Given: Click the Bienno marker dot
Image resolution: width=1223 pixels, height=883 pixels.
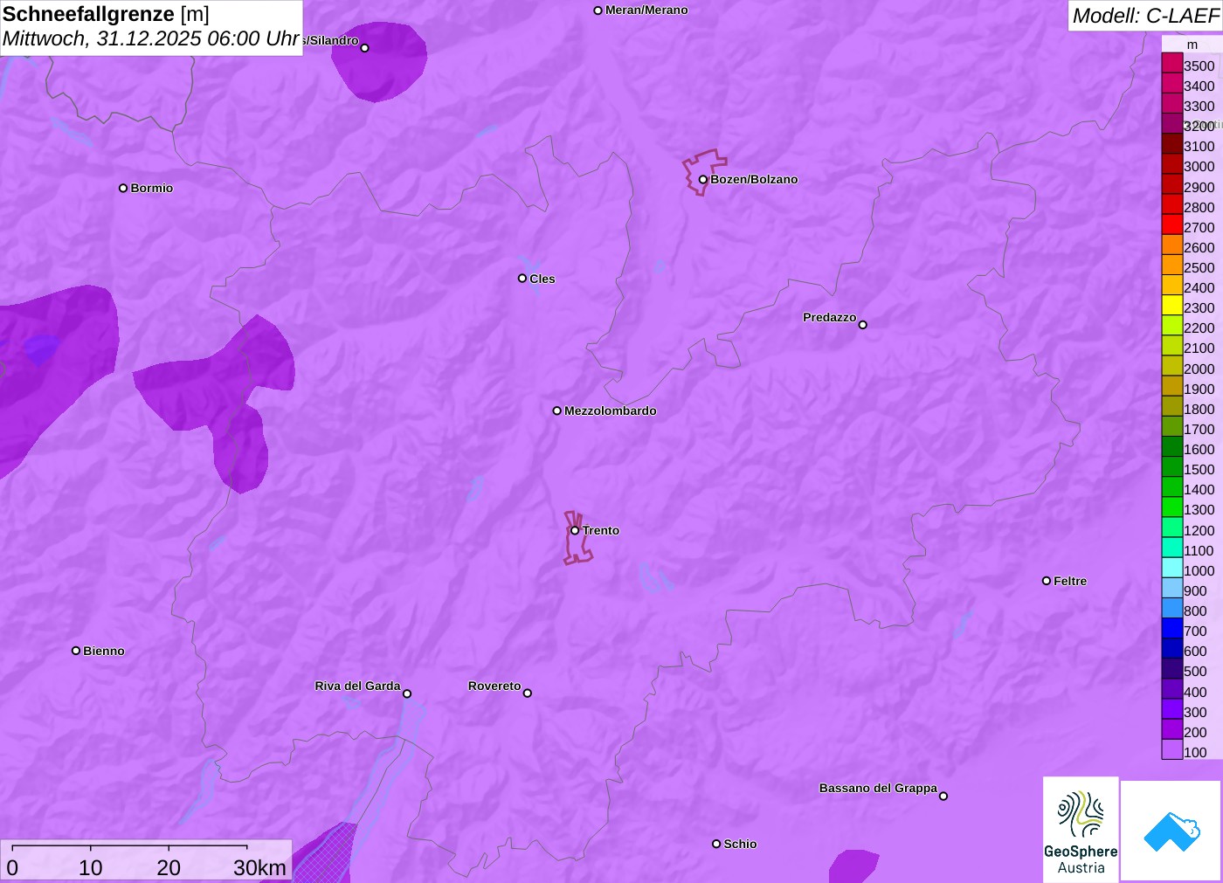Looking at the screenshot, I should click(x=76, y=651).
